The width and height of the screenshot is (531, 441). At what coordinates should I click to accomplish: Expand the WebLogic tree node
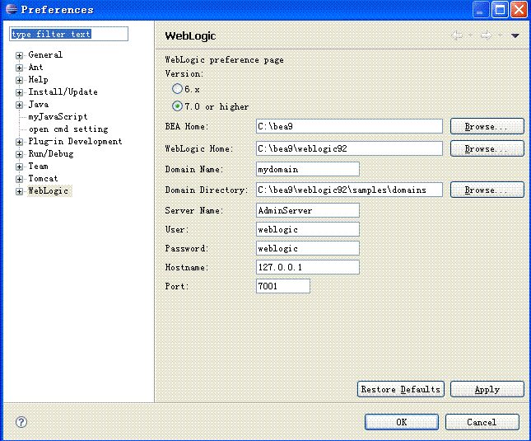(19, 191)
